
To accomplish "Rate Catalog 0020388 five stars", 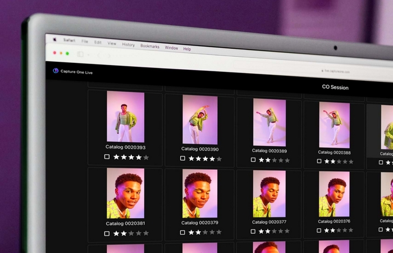I will click(351, 162).
